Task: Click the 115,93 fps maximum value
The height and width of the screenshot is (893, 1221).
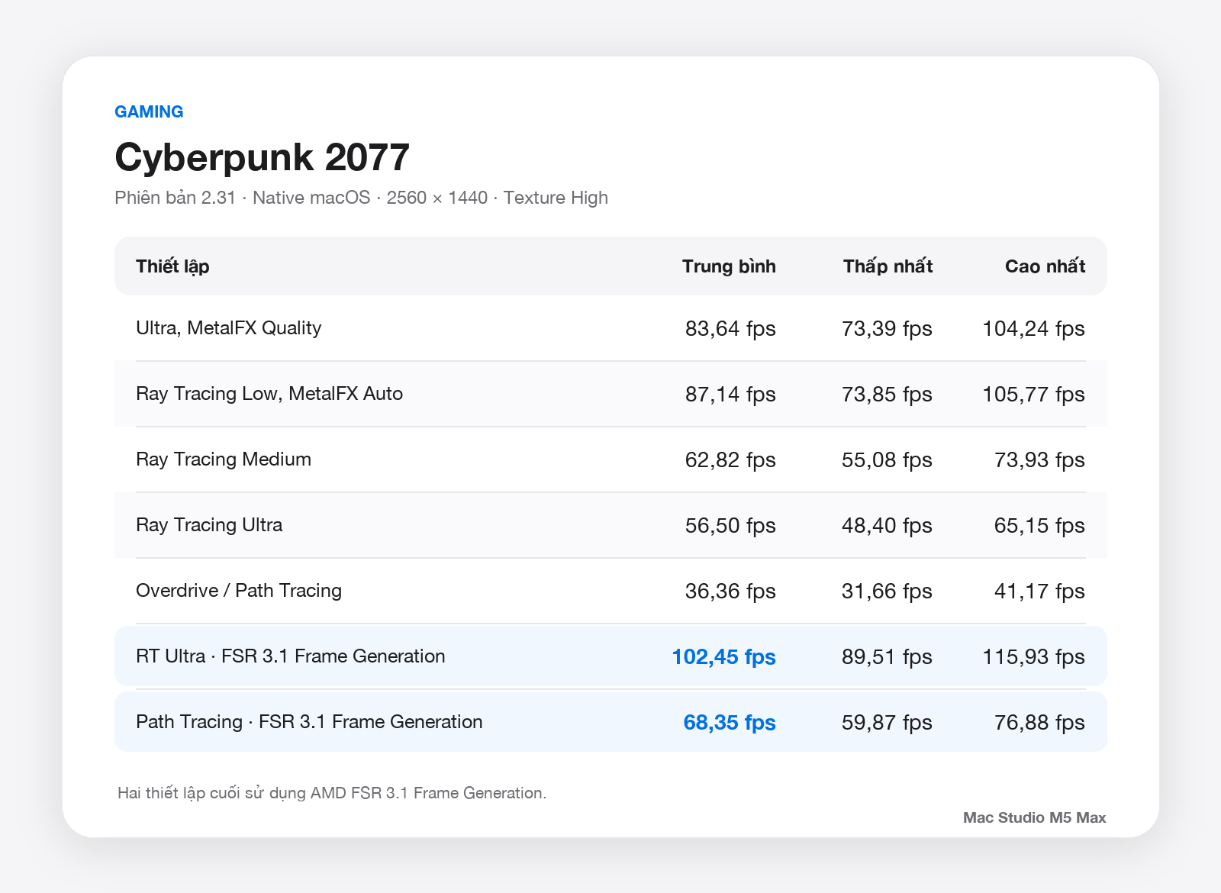Action: click(1033, 656)
